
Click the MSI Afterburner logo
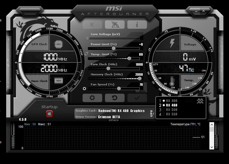tap(115, 11)
